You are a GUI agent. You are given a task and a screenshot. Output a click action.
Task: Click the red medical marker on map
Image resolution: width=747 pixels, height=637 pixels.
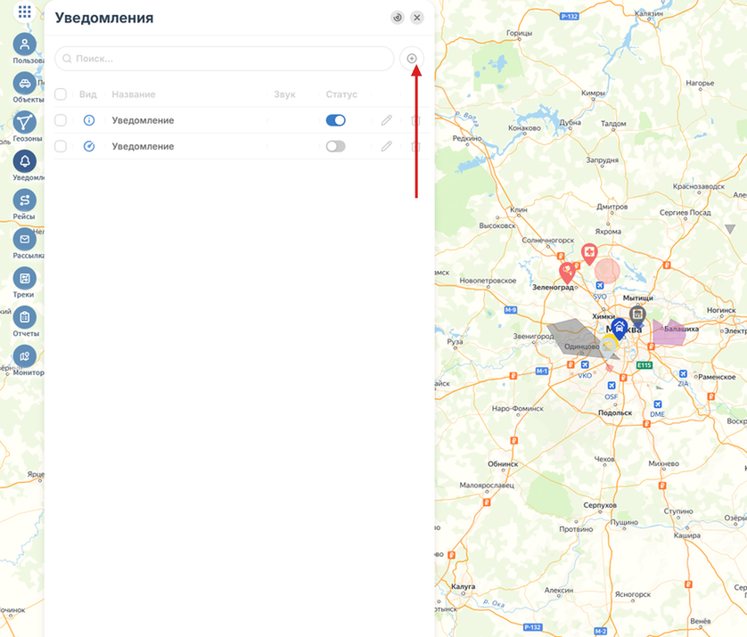pyautogui.click(x=589, y=254)
